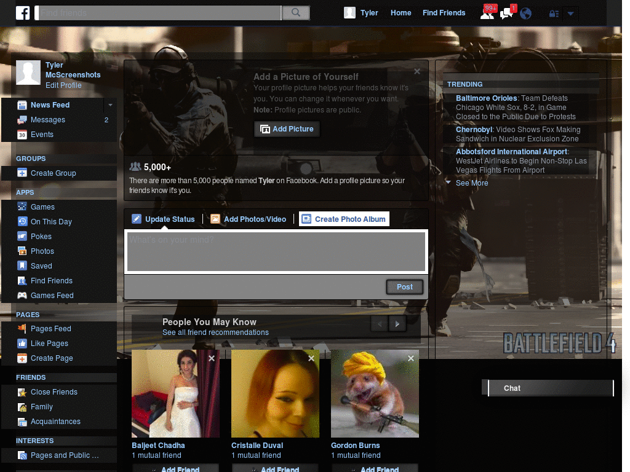Image resolution: width=630 pixels, height=472 pixels.
Task: Show next People You May Know suggestions
Action: pyautogui.click(x=397, y=323)
